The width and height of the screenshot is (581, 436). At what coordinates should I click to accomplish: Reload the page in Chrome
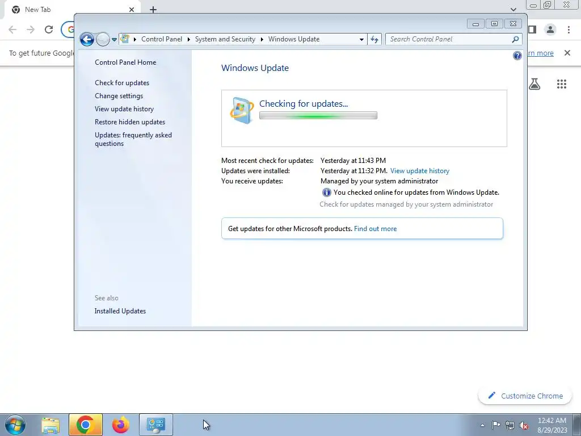point(49,30)
